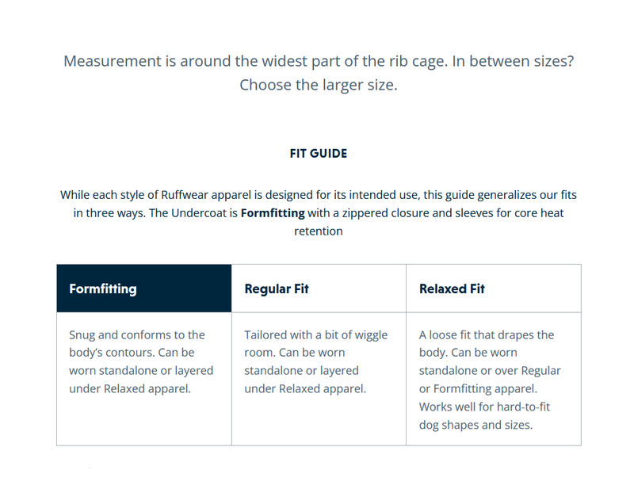Click the 'While each style of Ruffwear' paragraph
The image size is (634, 489).
point(319,213)
